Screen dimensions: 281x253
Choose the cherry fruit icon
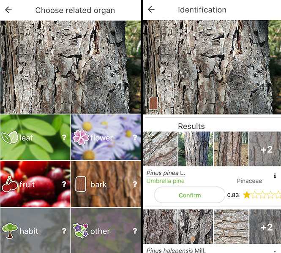tap(10, 184)
